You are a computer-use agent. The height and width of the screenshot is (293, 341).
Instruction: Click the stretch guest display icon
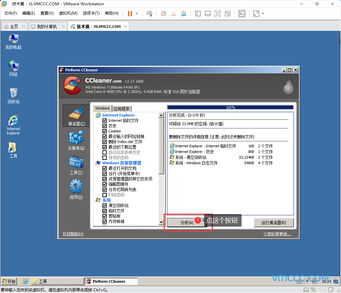click(x=256, y=14)
